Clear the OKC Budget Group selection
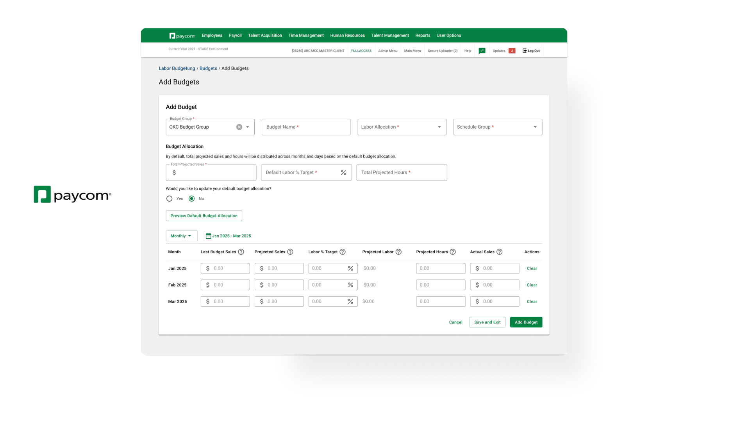The width and height of the screenshot is (750, 422). pos(239,127)
